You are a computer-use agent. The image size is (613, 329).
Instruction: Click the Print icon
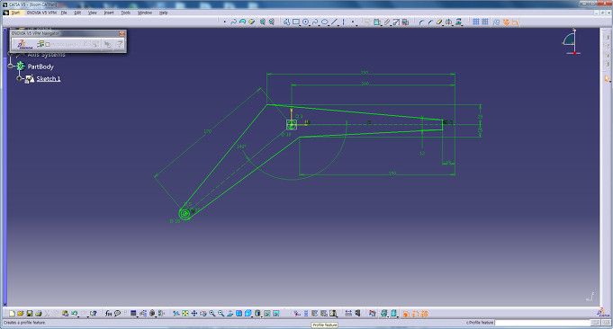[x=39, y=314]
